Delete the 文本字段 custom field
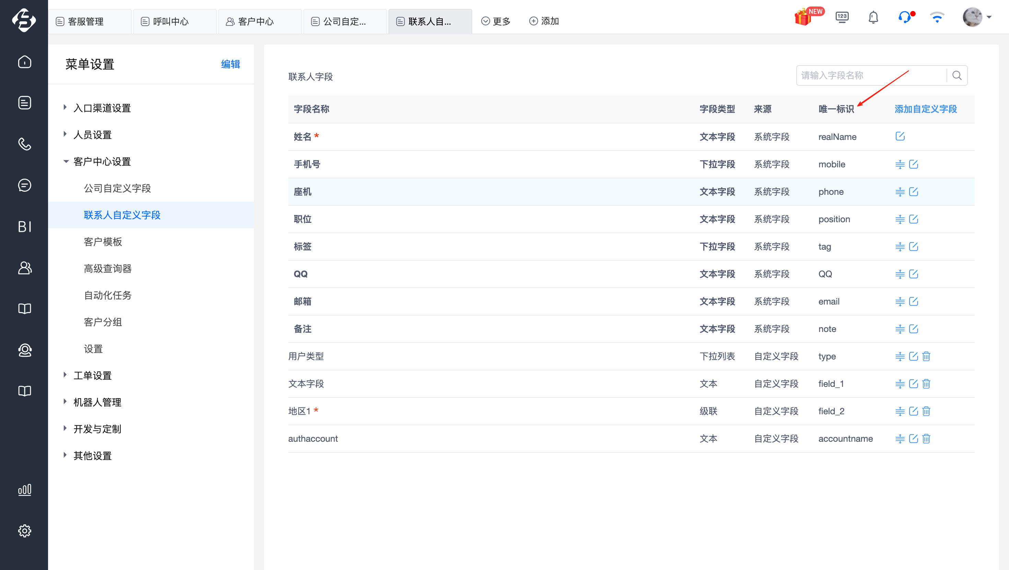The width and height of the screenshot is (1009, 570). point(926,384)
